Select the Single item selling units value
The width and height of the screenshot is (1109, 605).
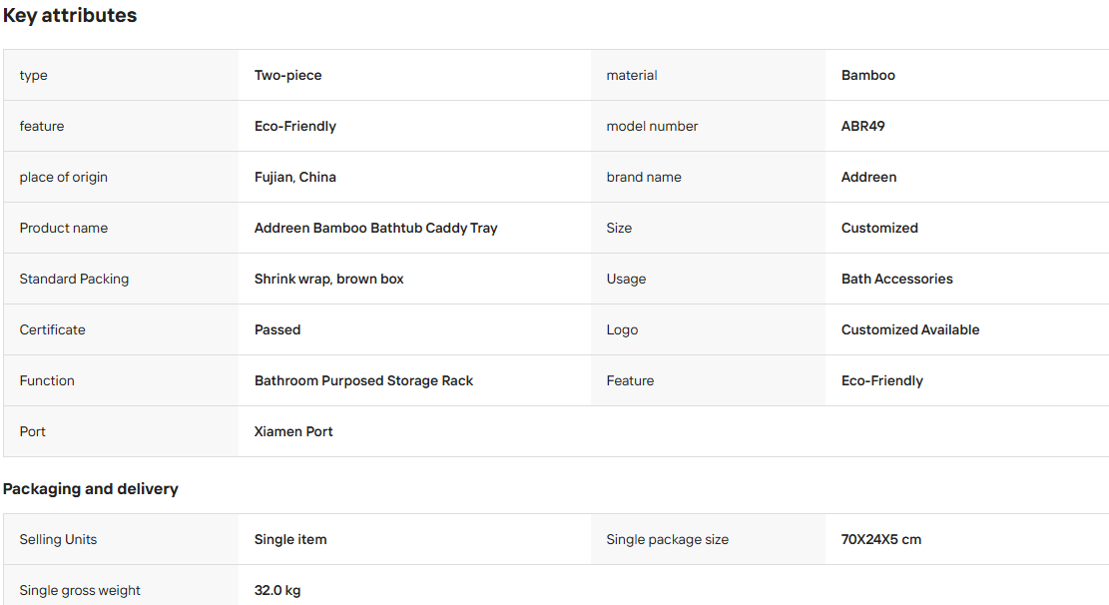(x=290, y=539)
